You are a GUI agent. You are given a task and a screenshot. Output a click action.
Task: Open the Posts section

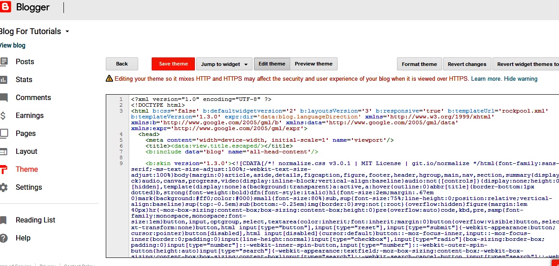coord(25,62)
